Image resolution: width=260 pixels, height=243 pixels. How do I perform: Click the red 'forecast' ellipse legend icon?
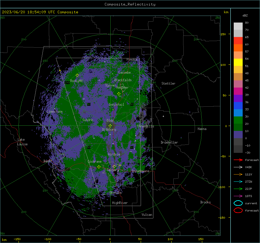(238, 210)
